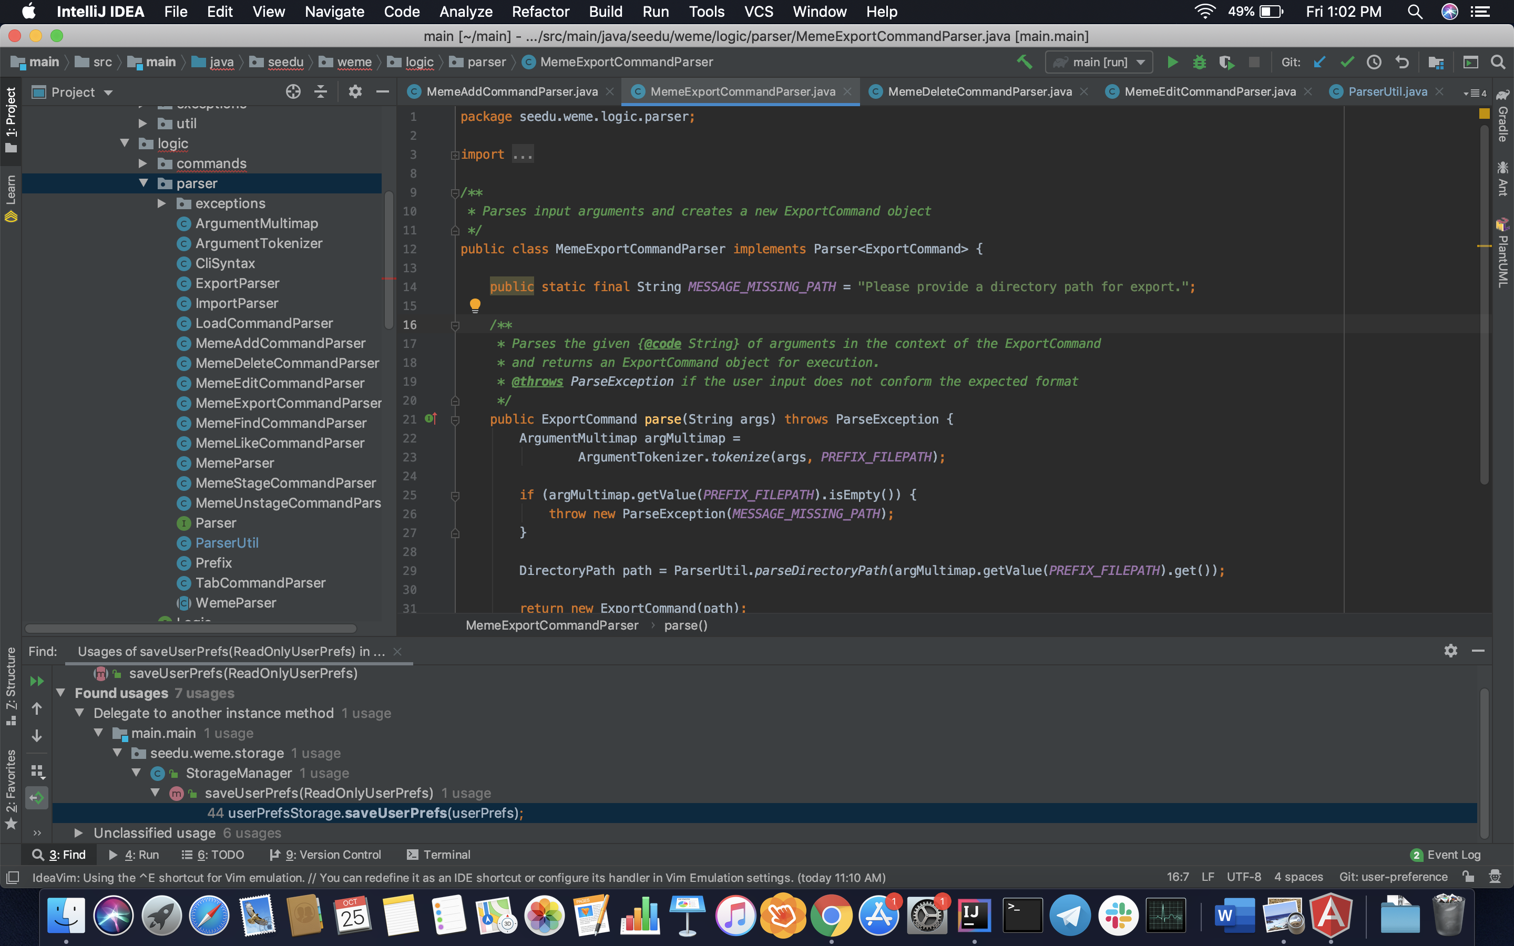Open the Event Log
Viewport: 1514px width, 946px height.
1446,855
